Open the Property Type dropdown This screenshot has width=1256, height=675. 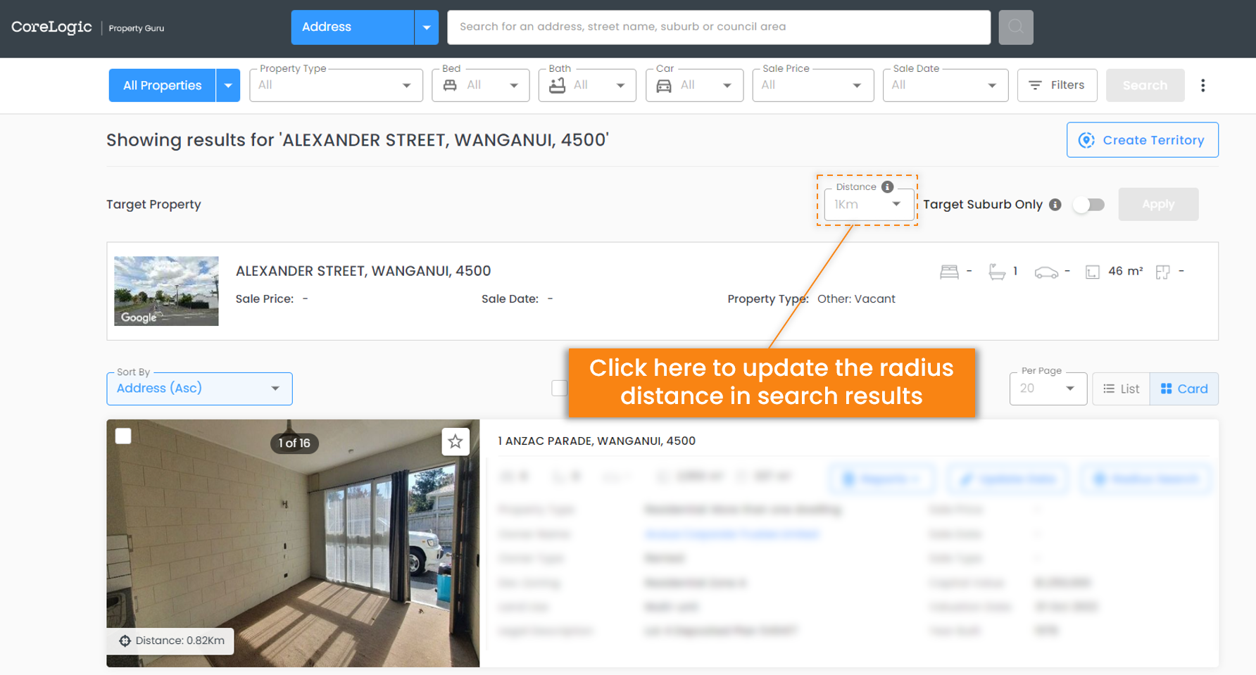pos(336,85)
